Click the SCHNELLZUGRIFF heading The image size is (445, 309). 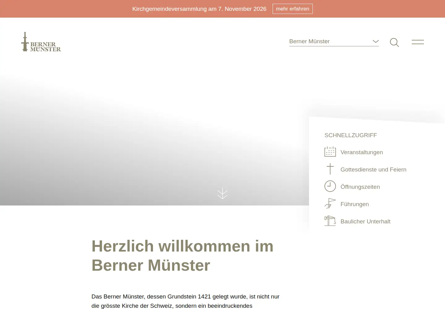[351, 135]
